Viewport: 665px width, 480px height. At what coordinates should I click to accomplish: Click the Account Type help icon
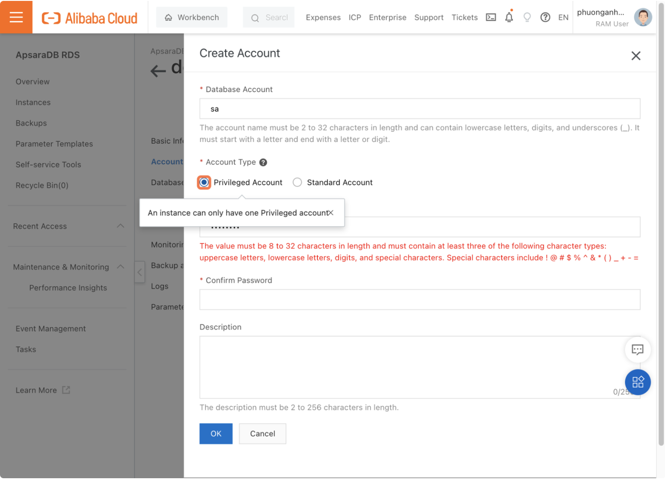(x=263, y=162)
